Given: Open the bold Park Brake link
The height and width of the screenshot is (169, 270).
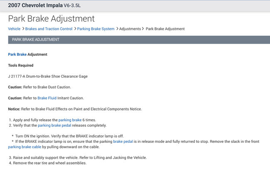Looking at the screenshot, I should [17, 54].
